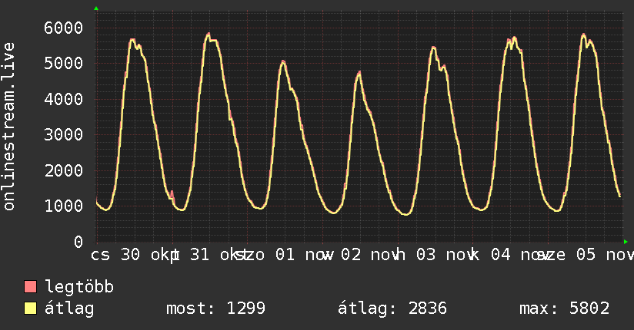Click the '05 nov' date label
Image resolution: width=634 pixels, height=330 pixels.
click(605, 255)
